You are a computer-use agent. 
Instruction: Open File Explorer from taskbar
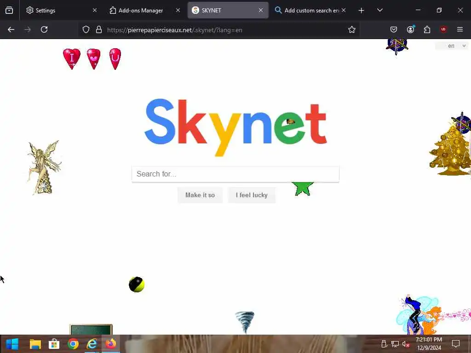[x=35, y=344]
